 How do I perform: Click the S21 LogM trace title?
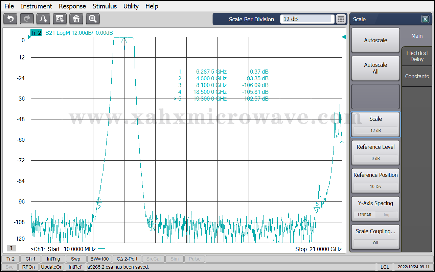79,33
